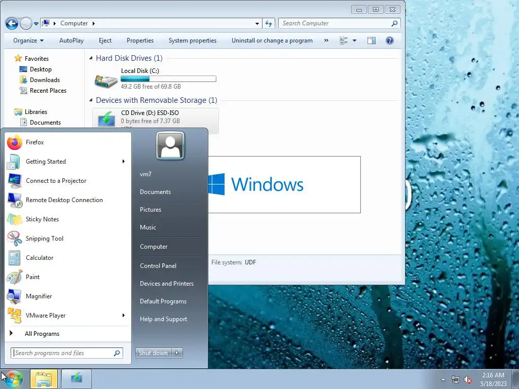Collapse the Hard Disk Drives group
The height and width of the screenshot is (389, 519).
pos(91,58)
